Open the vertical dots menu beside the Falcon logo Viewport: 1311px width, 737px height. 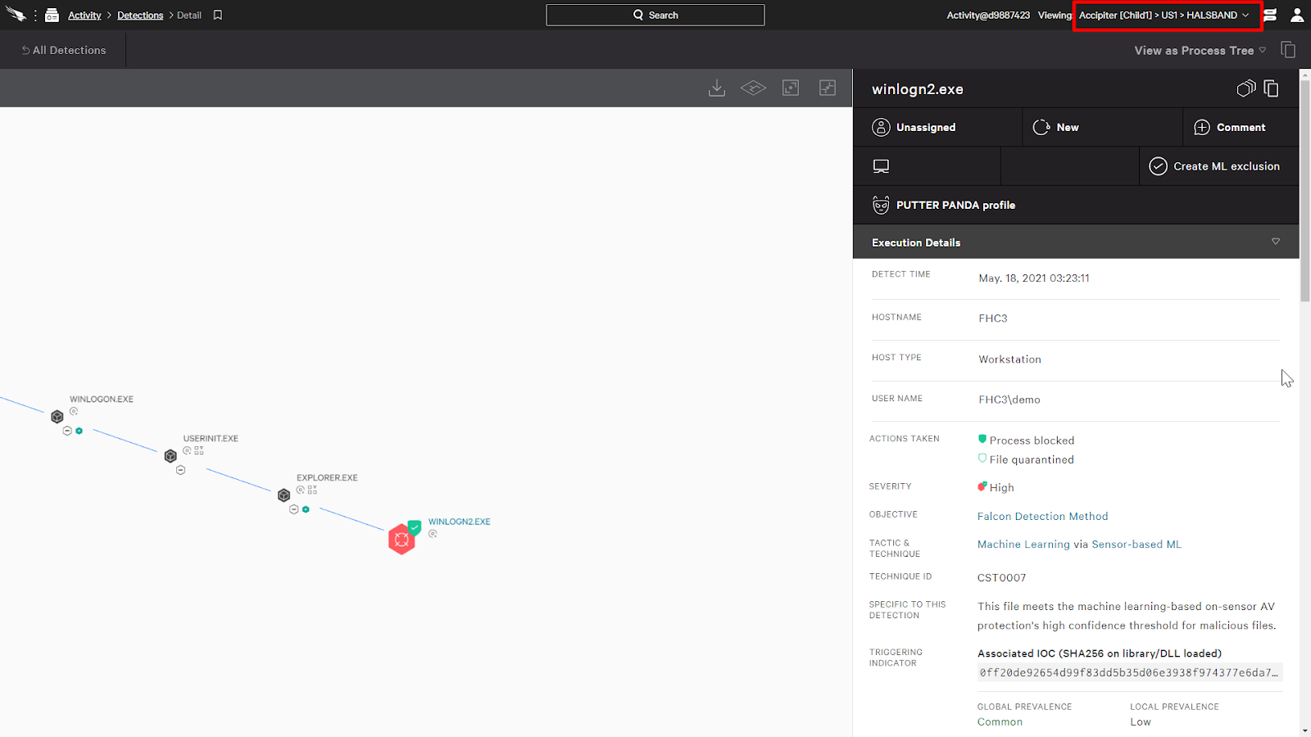pyautogui.click(x=35, y=15)
